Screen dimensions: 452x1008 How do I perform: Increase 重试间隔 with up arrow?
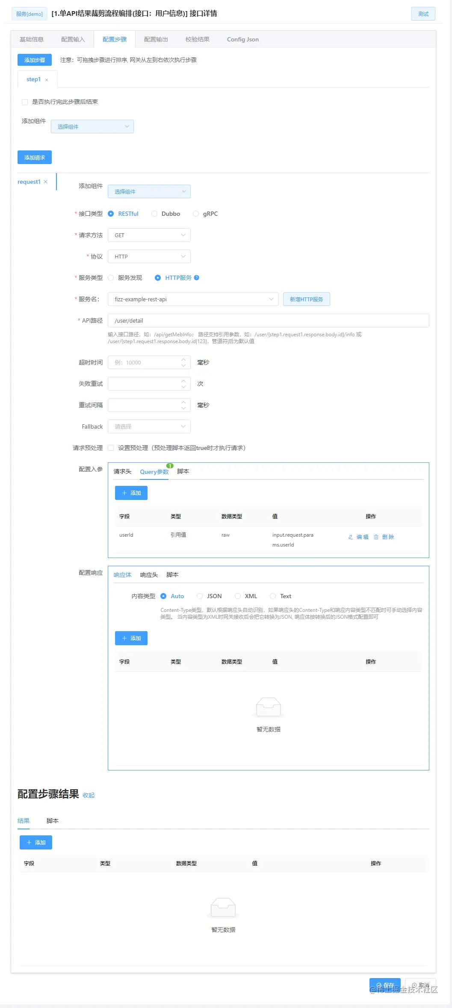183,402
